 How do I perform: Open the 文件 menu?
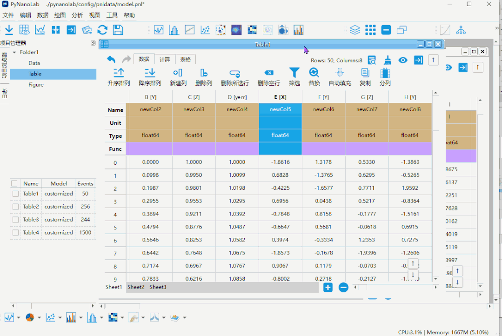pos(8,15)
